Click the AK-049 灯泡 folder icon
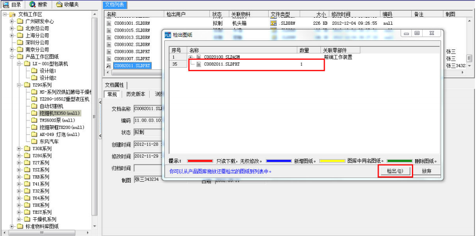The width and height of the screenshot is (476, 236). coord(34,134)
